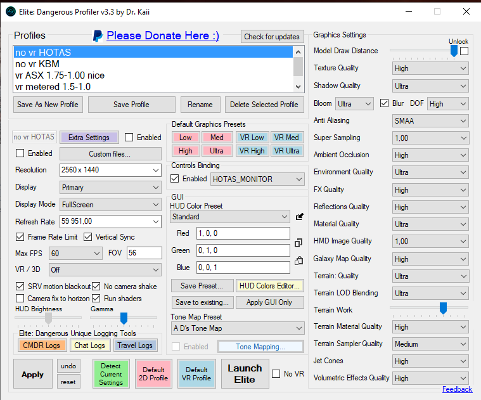The image size is (481, 400).
Task: Open the Display Primary dropdown
Action: tap(110, 188)
